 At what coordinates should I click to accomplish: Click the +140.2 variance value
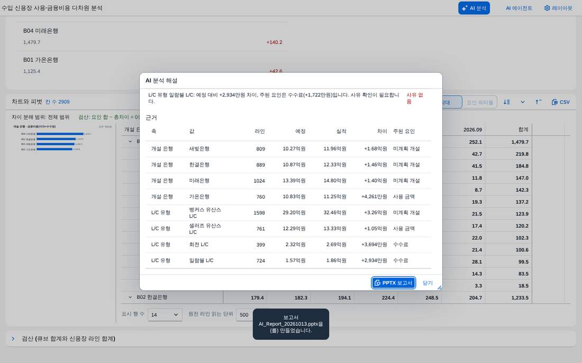tap(274, 42)
